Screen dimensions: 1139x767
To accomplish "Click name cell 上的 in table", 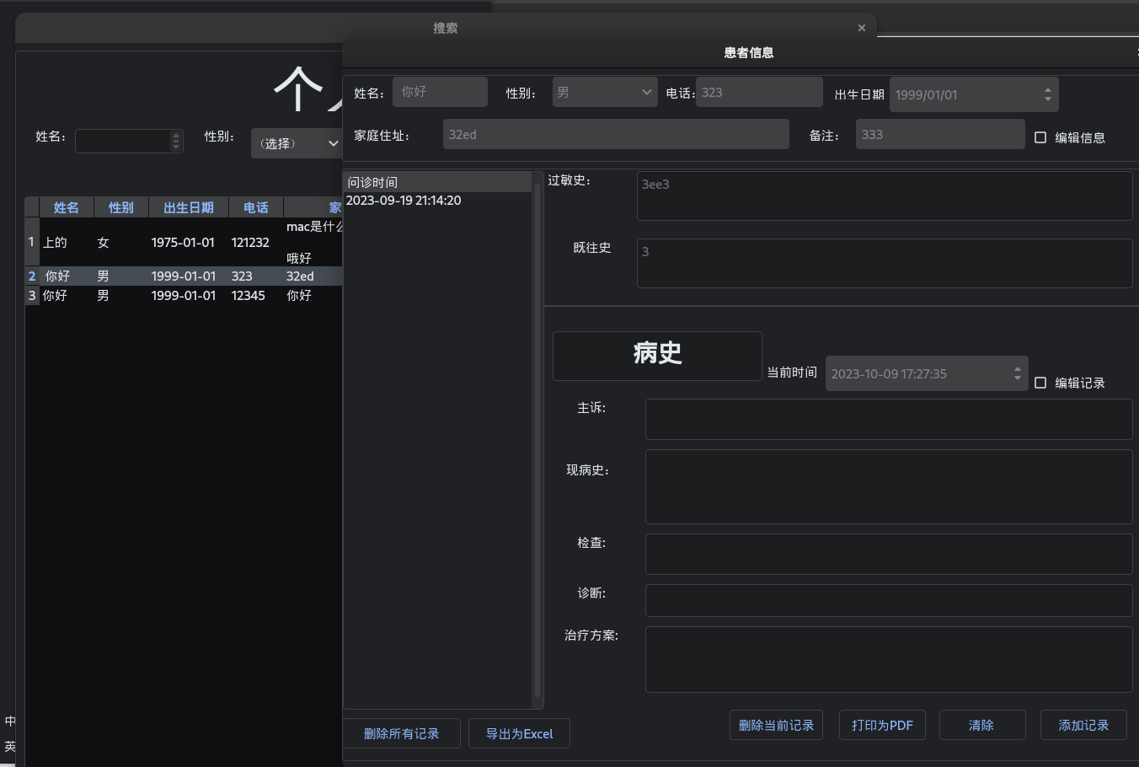I will pos(67,243).
